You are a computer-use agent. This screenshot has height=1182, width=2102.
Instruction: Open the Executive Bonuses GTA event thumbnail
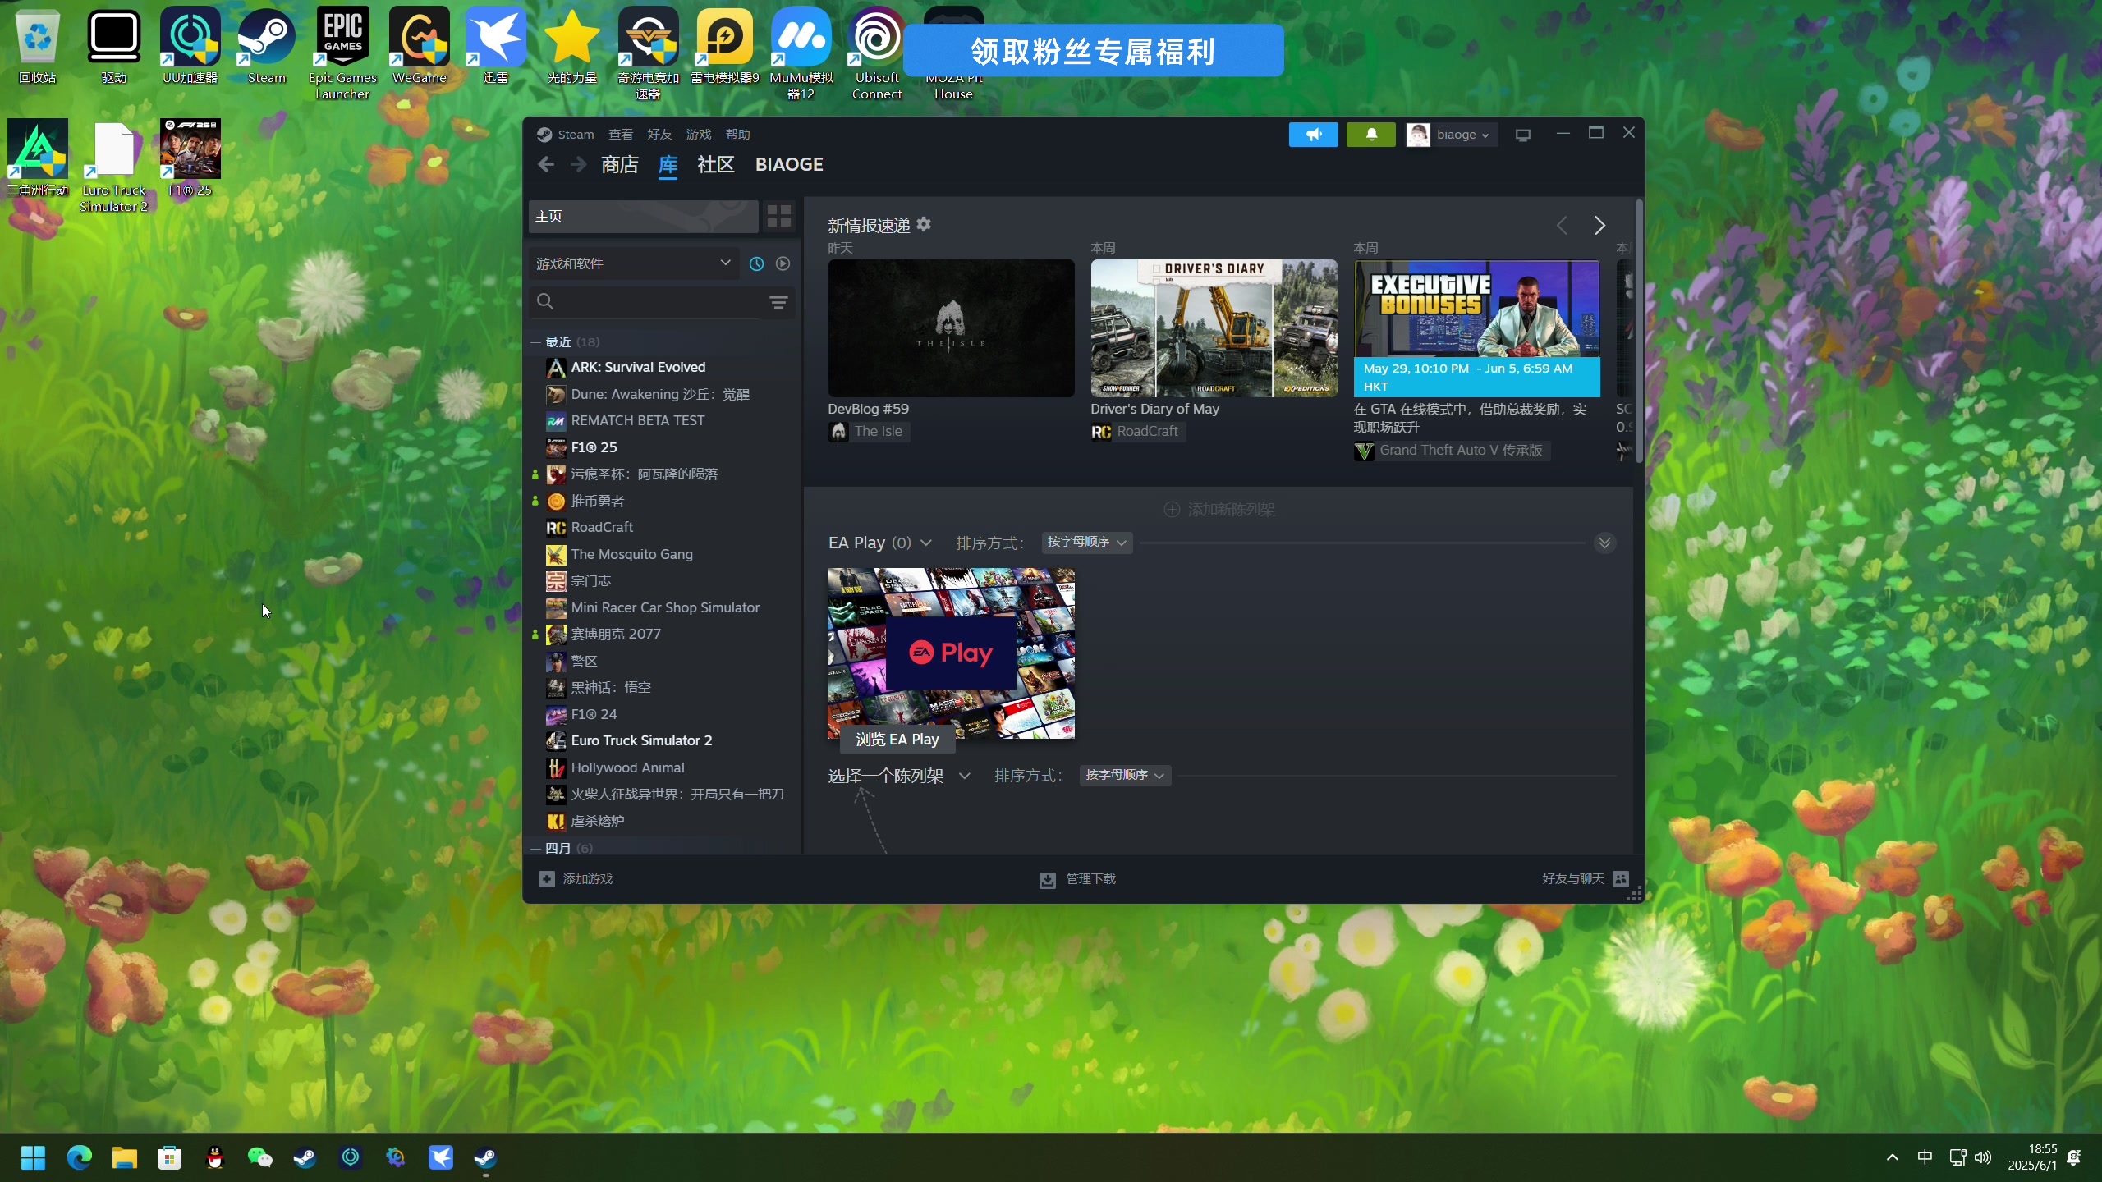click(x=1476, y=328)
